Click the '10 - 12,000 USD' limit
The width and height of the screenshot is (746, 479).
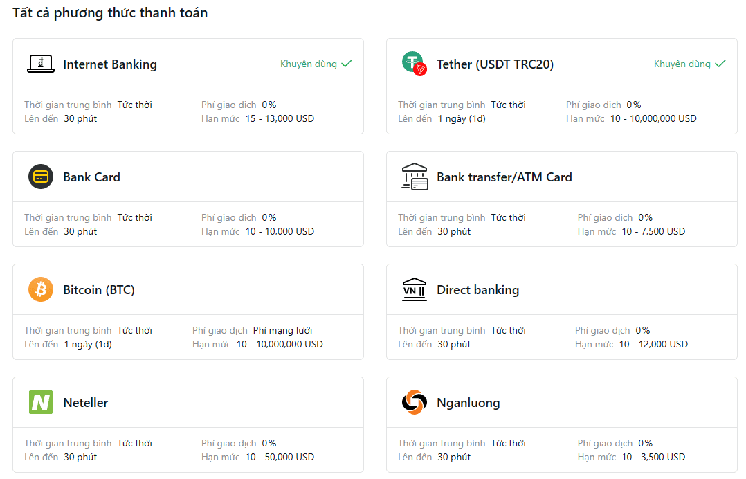point(653,344)
